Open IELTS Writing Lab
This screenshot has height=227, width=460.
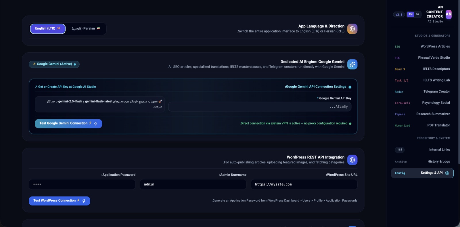(x=422, y=80)
